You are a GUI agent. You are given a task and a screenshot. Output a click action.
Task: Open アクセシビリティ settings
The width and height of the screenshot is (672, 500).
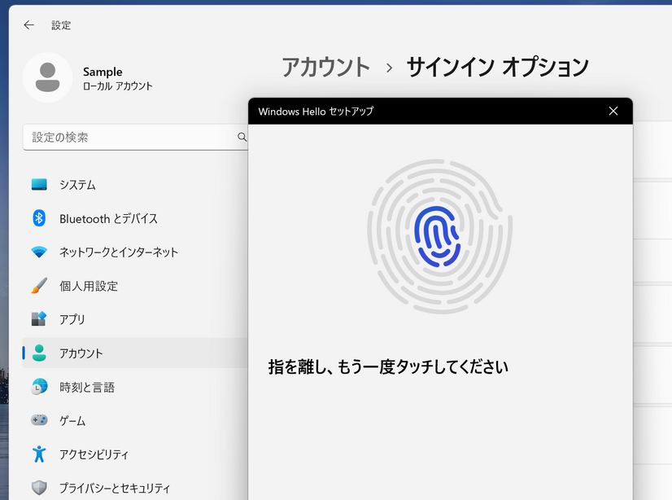(135, 454)
